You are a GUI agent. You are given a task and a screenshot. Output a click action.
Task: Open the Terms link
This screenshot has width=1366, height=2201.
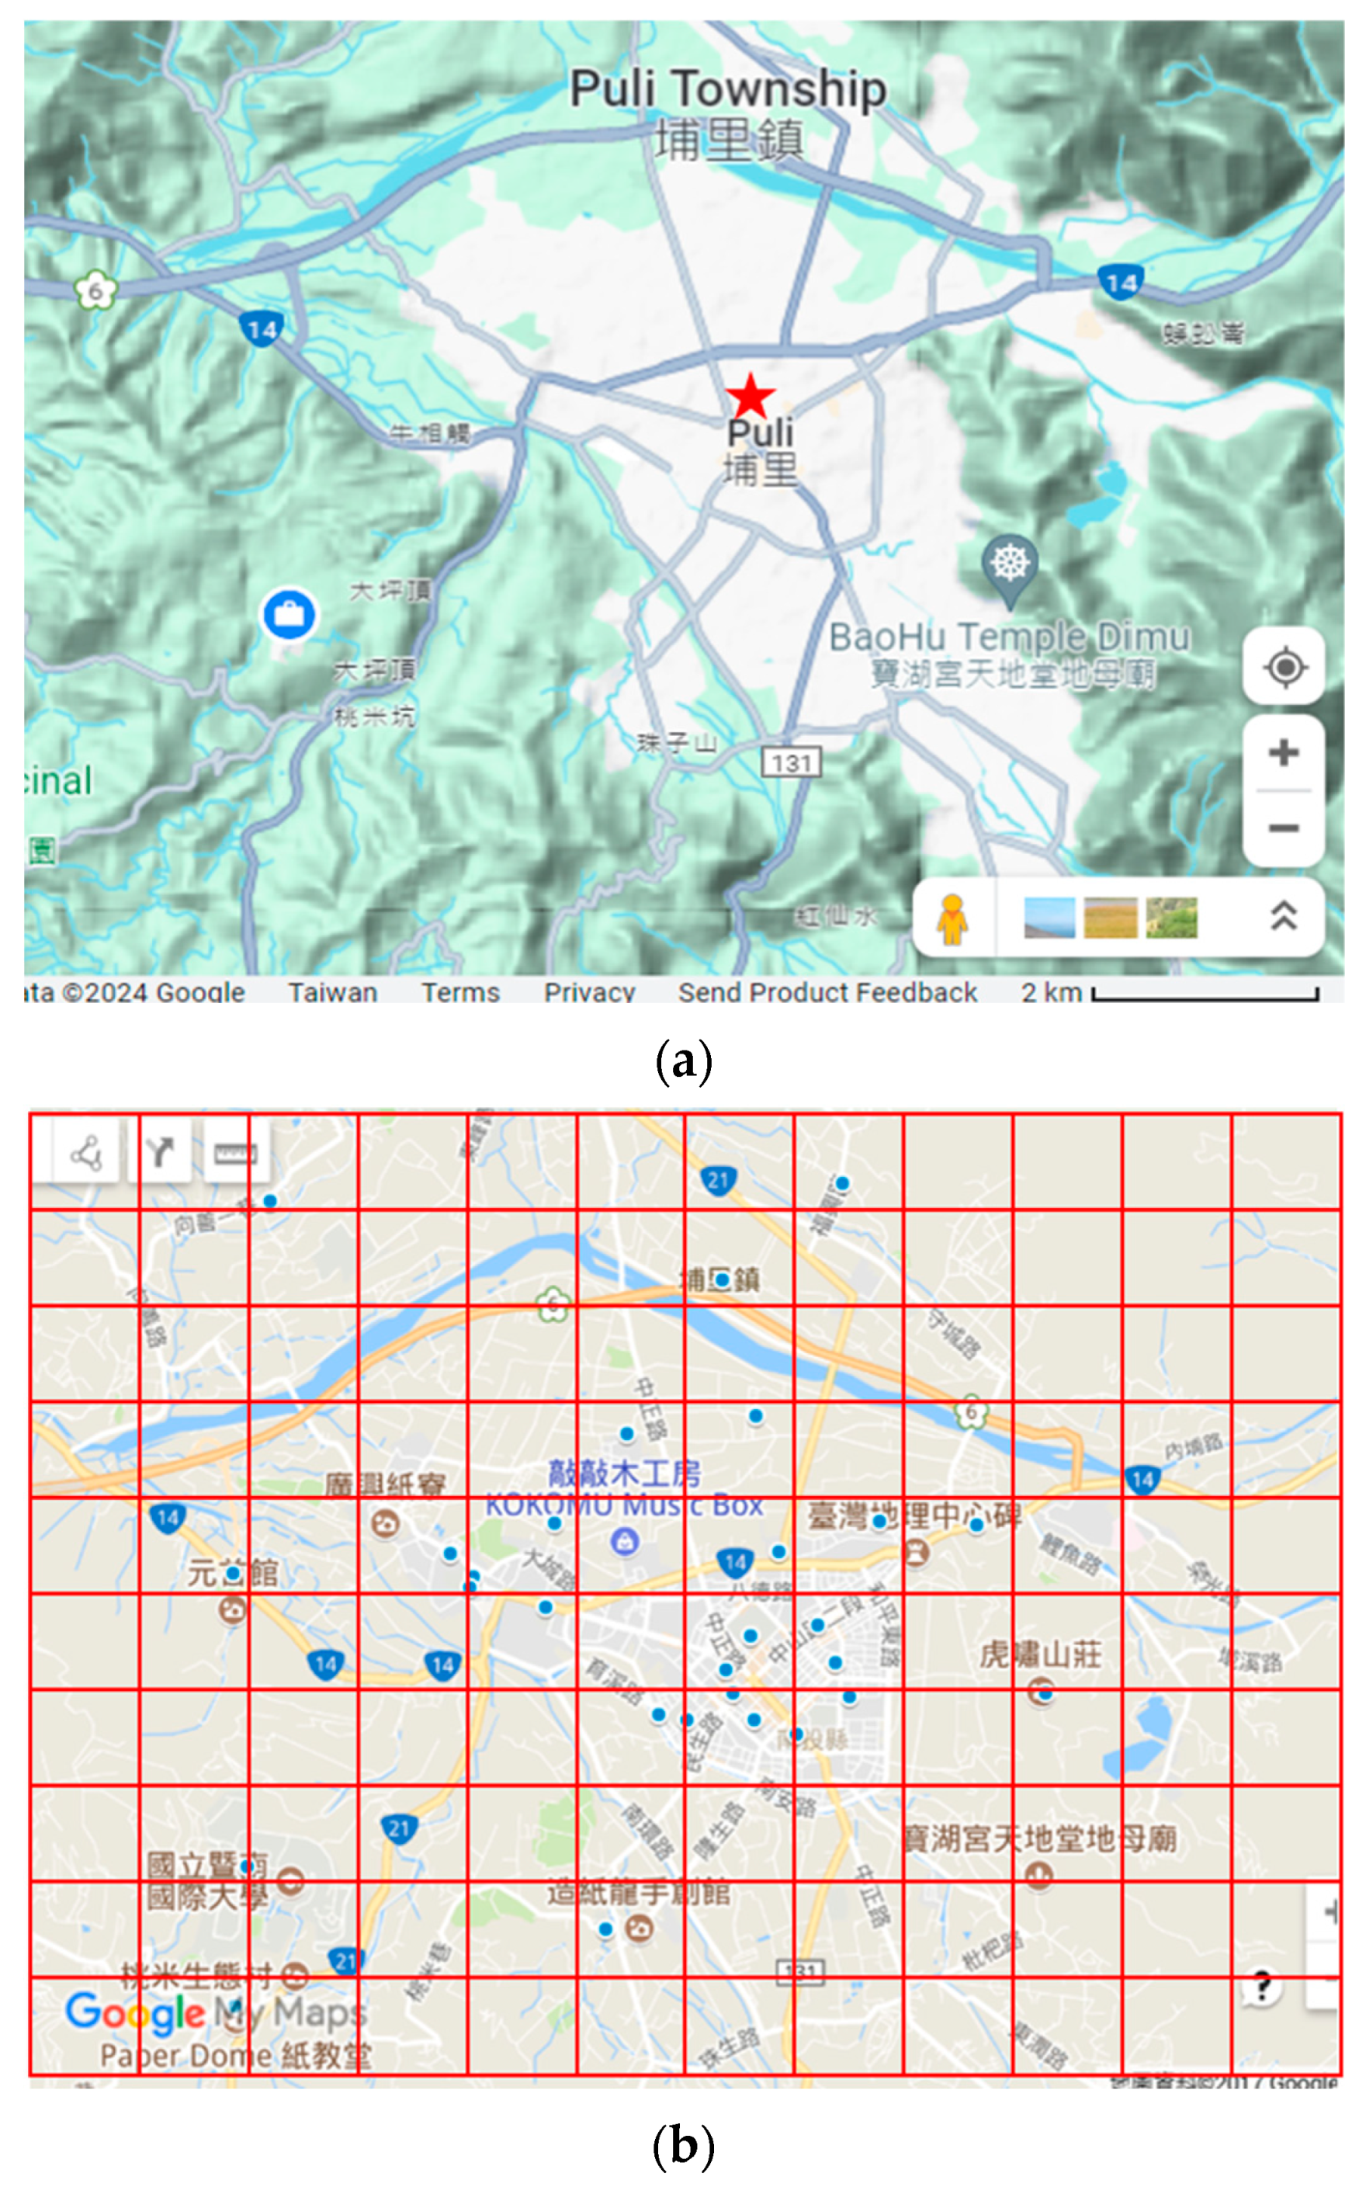[x=461, y=992]
